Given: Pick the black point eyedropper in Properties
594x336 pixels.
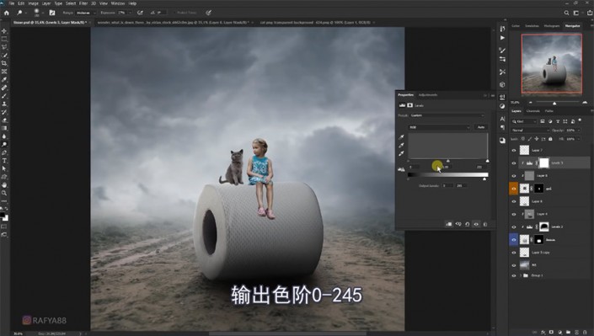Looking at the screenshot, I should click(401, 136).
